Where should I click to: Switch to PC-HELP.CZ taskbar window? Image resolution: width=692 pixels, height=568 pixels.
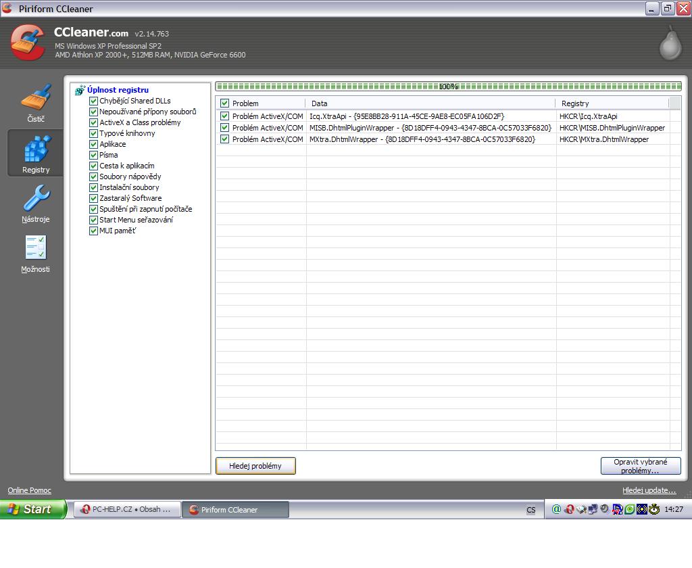(x=127, y=509)
